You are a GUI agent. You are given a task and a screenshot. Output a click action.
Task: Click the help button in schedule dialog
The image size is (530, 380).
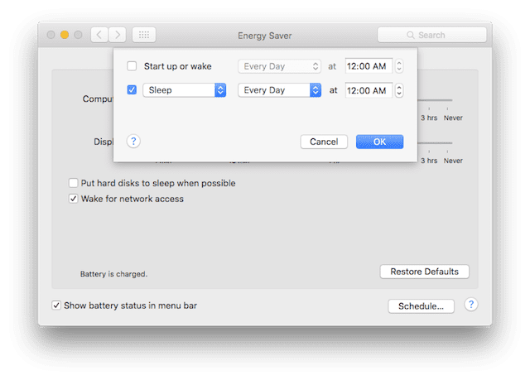click(x=133, y=142)
